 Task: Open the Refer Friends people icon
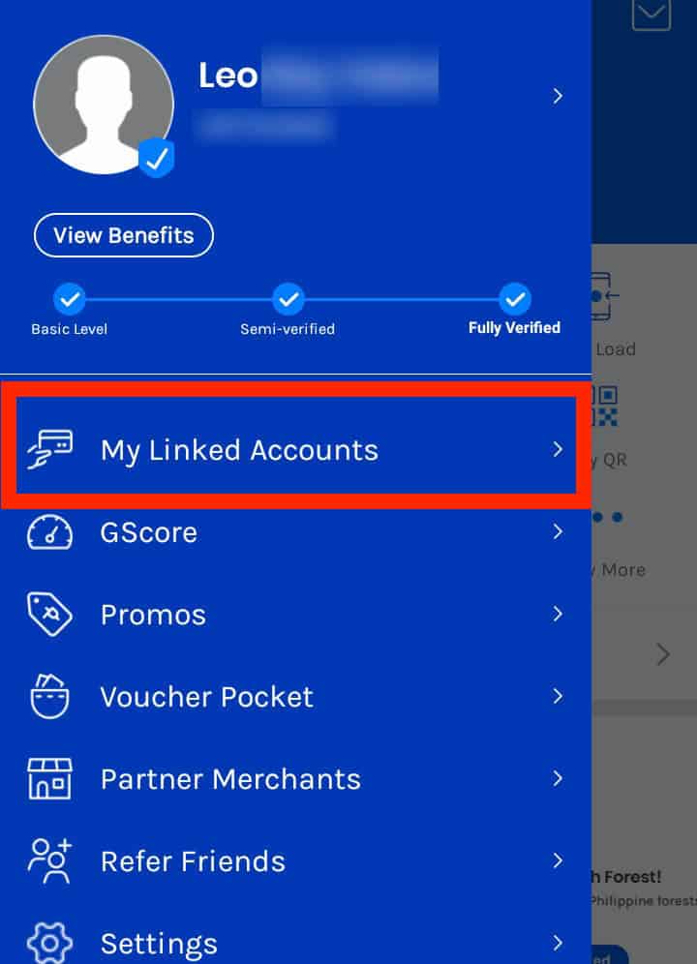coord(49,860)
